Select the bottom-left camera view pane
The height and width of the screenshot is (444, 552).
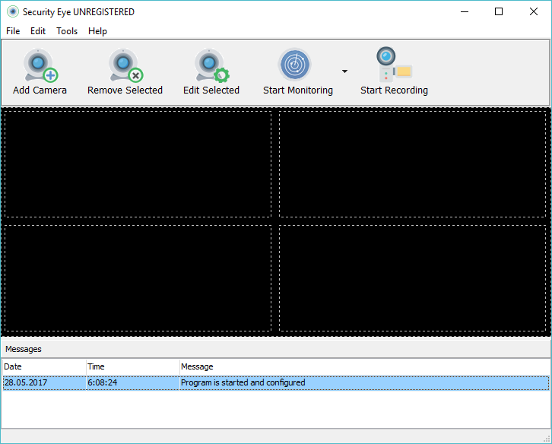(138, 277)
